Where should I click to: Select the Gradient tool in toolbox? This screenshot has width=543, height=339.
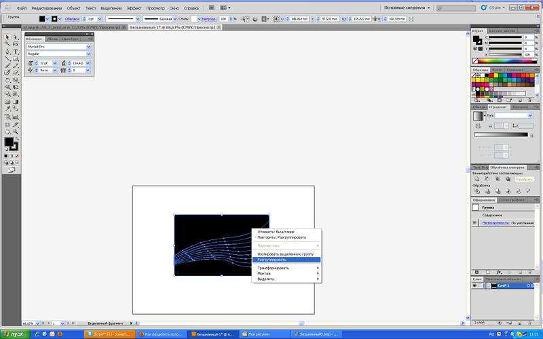(15, 102)
